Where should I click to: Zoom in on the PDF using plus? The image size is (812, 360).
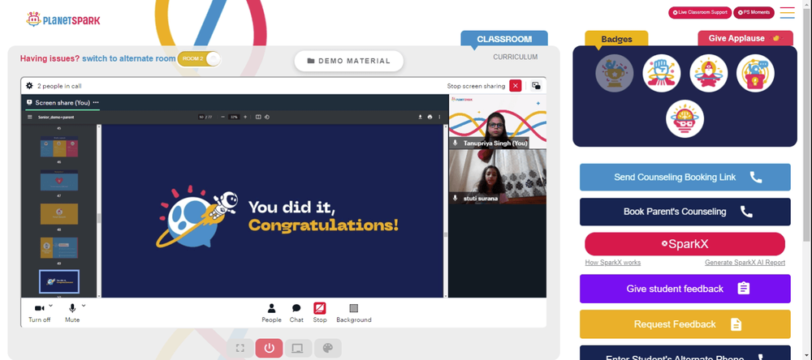245,117
